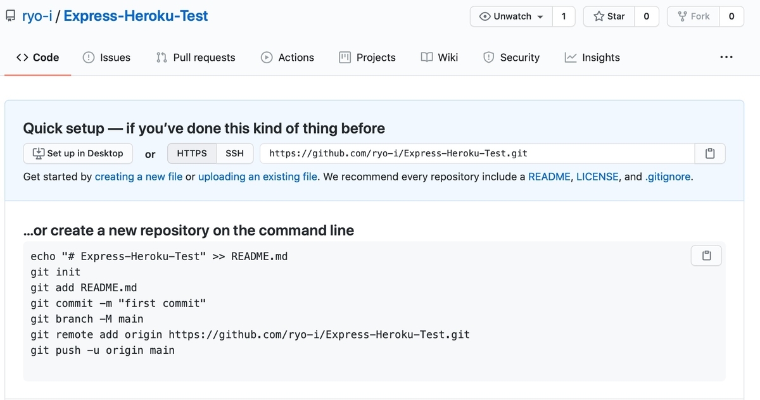View the fork count of 0
Viewport: 760px width, 400px height.
731,16
